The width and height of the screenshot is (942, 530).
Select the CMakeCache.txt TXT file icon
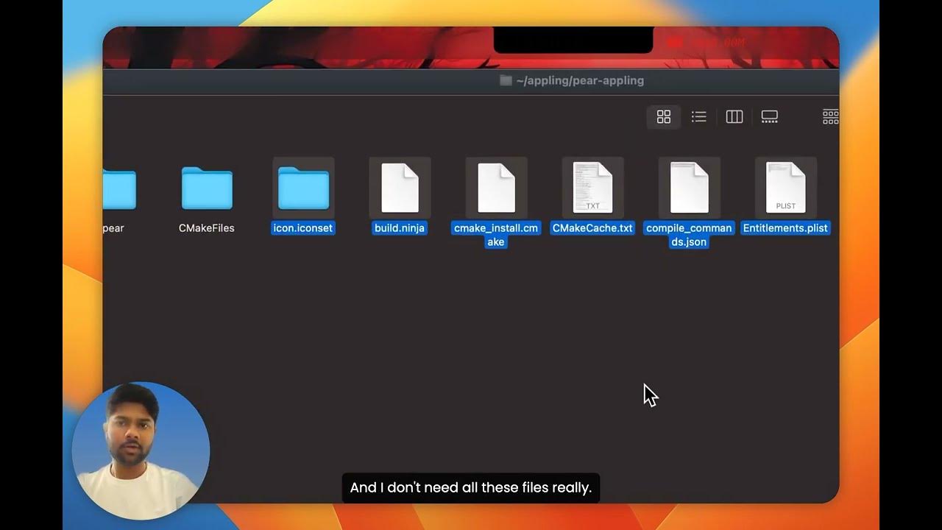pyautogui.click(x=592, y=186)
